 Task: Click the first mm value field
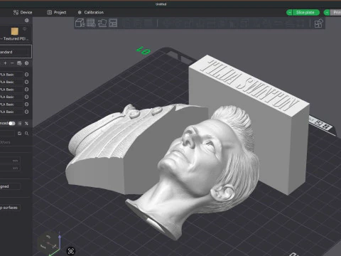[10, 161]
